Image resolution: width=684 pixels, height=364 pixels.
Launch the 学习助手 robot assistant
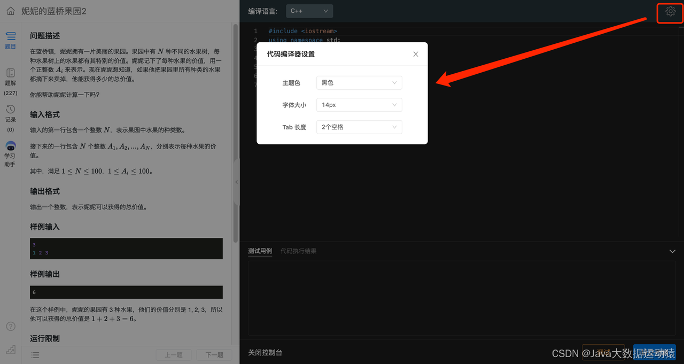pos(11,154)
